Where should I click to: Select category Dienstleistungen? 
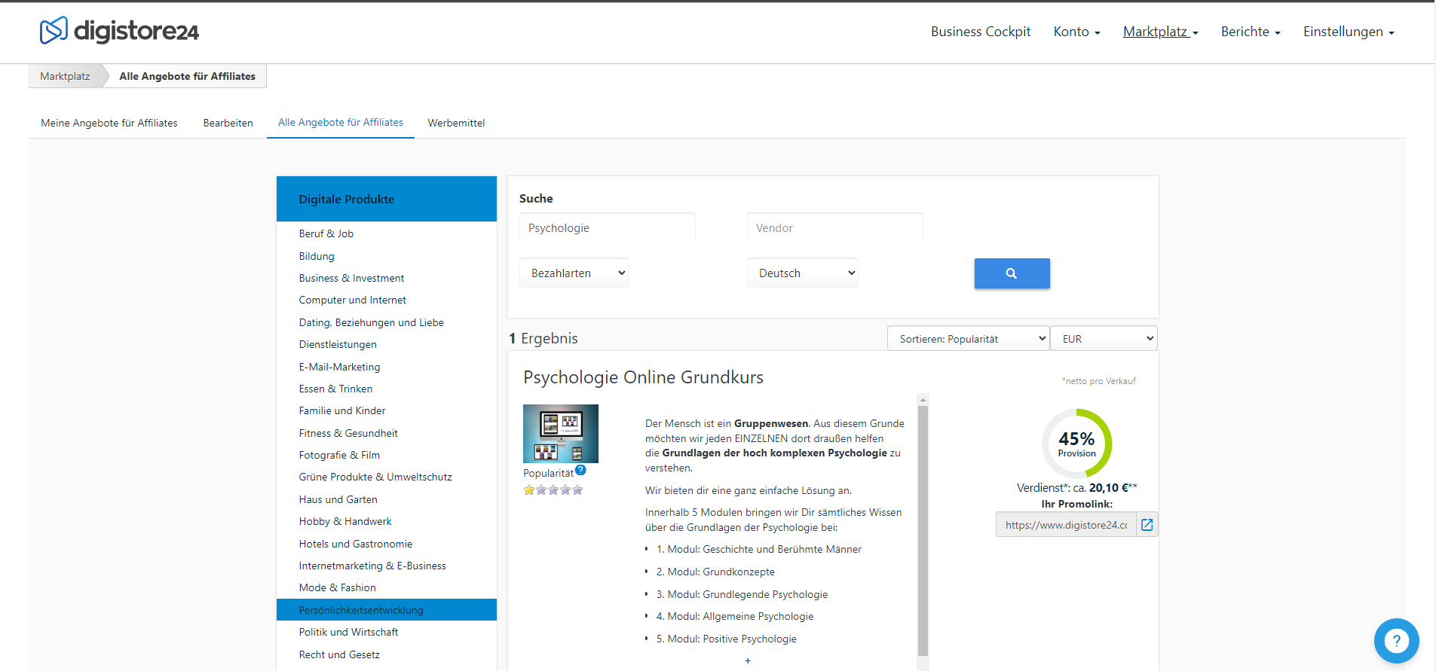[x=338, y=344]
